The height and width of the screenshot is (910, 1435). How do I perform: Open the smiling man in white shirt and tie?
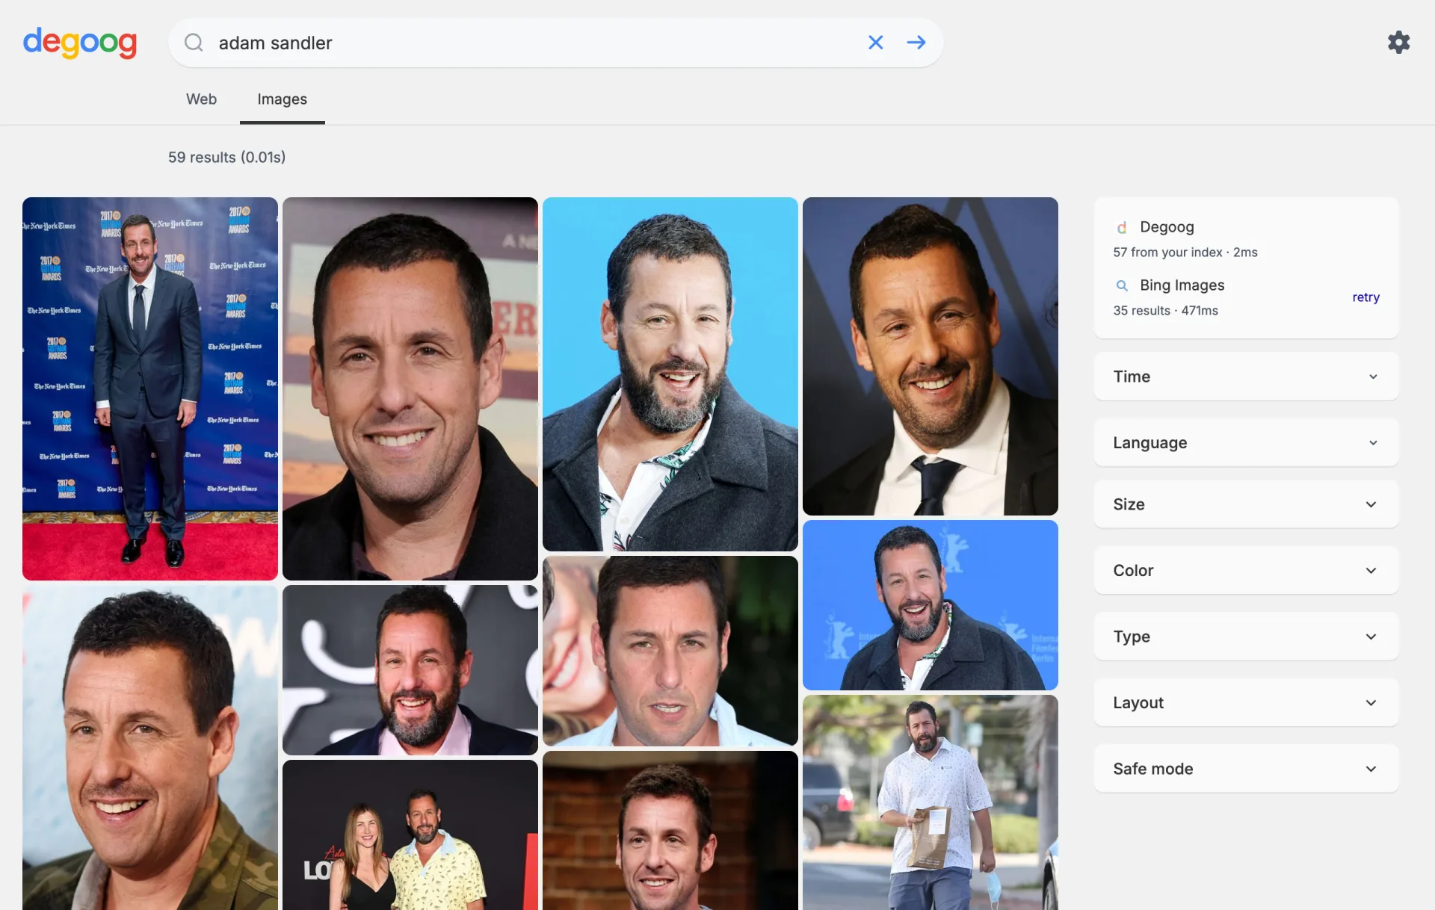tap(931, 356)
